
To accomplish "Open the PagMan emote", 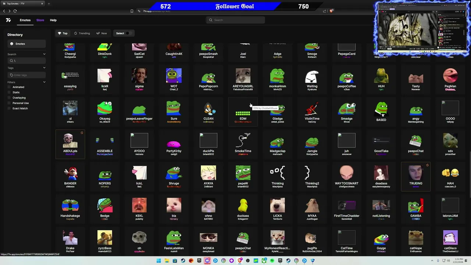I will pyautogui.click(x=450, y=79).
